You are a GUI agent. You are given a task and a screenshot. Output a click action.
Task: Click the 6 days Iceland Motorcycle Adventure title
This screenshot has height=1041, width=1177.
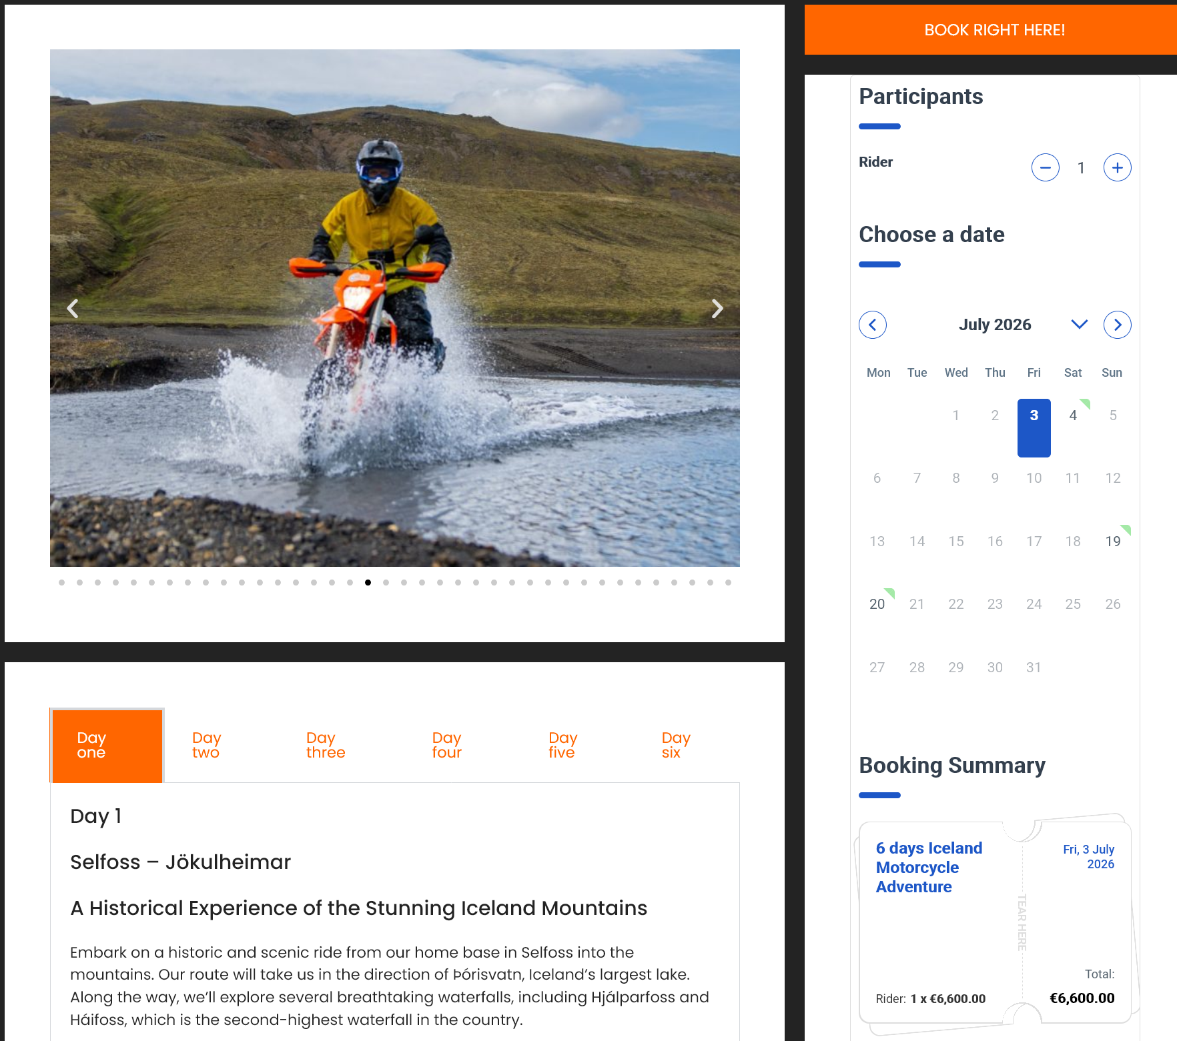point(929,868)
